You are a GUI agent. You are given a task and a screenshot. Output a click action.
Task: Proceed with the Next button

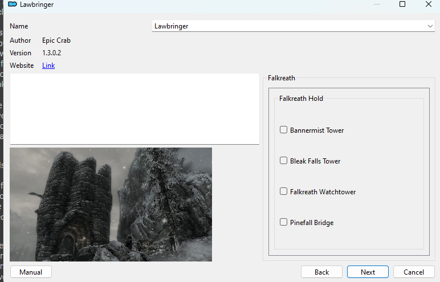[368, 272]
